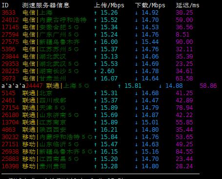Viewport: 222px width, 179px height.
Task: Click the latency value 78.94
Action: (x=184, y=108)
